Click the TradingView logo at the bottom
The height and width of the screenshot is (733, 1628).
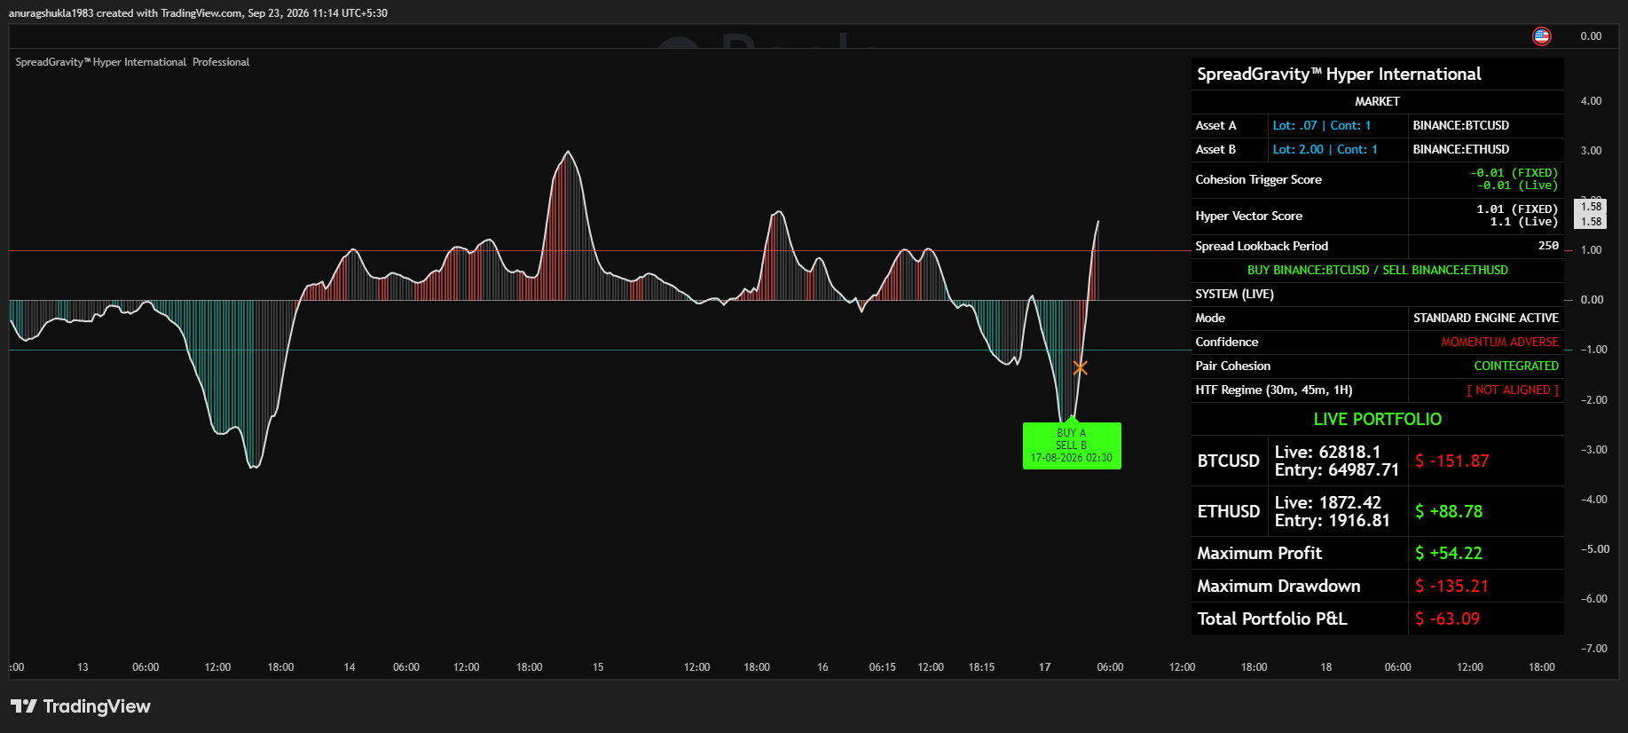coord(81,706)
